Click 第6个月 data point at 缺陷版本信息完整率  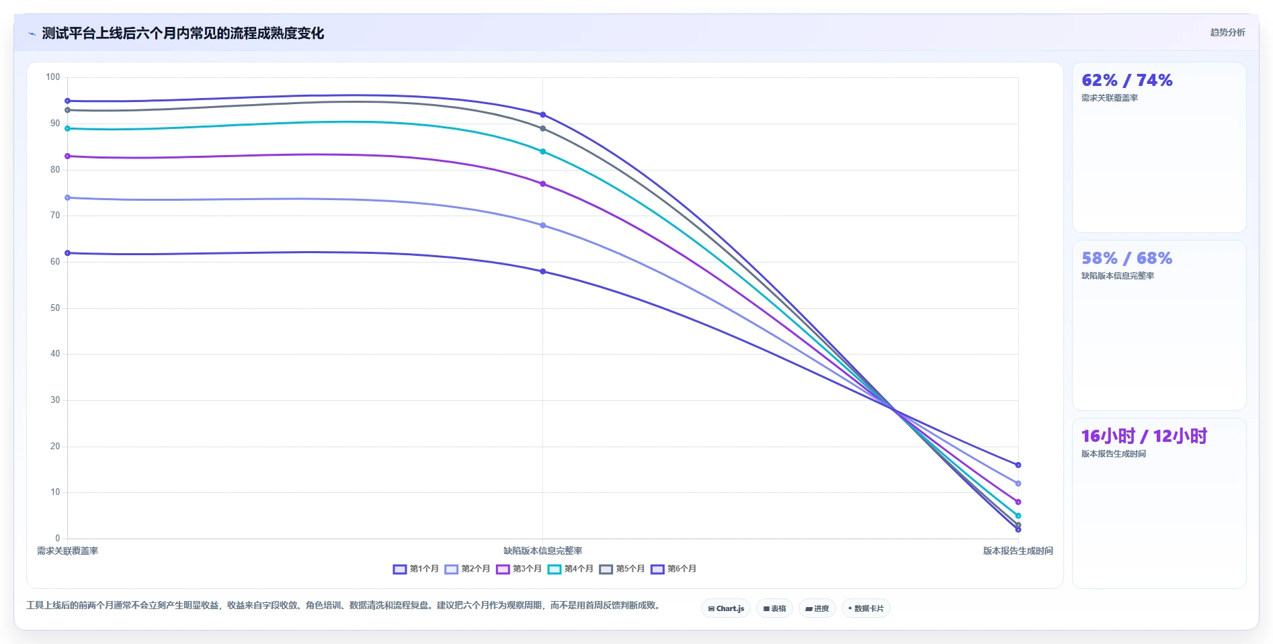coord(543,115)
